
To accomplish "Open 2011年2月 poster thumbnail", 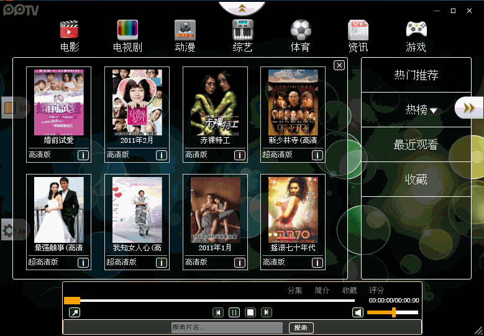I will (x=137, y=102).
